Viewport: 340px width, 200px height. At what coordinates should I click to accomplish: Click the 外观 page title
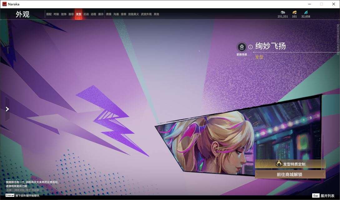point(22,14)
